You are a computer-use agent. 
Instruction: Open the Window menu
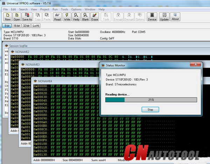tap(90, 9)
